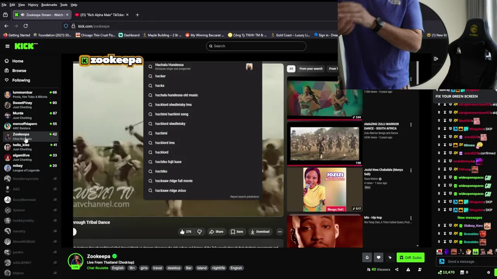
Task: Open options menu for Mix Hip-hop
Action: (x=411, y=218)
